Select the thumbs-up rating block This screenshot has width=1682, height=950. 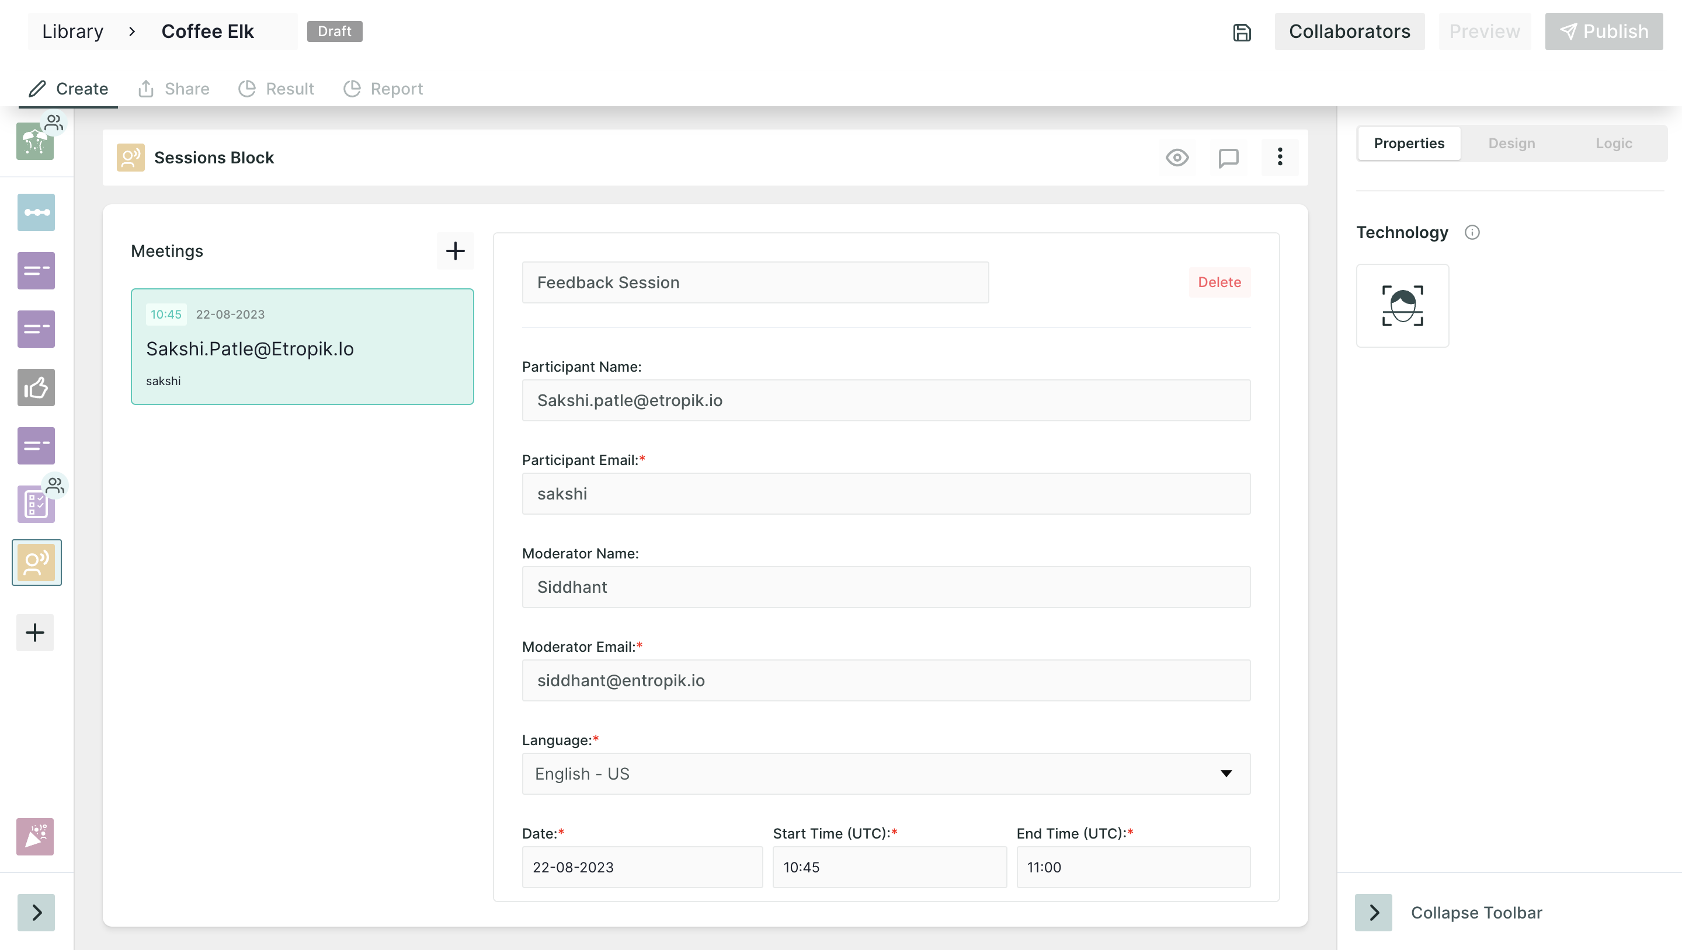pos(36,387)
